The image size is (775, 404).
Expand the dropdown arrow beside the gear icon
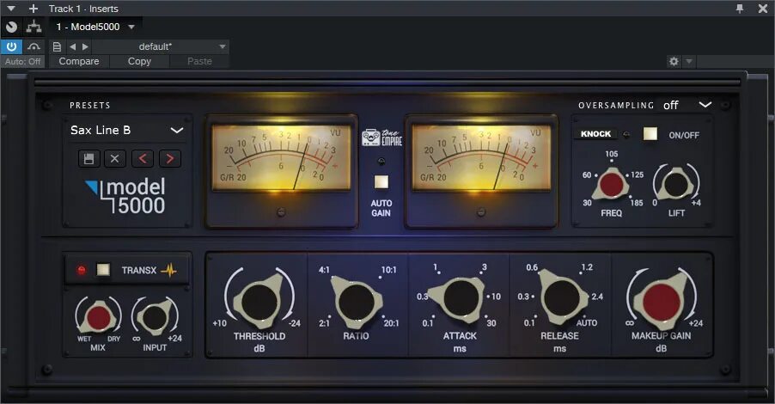[x=688, y=61]
